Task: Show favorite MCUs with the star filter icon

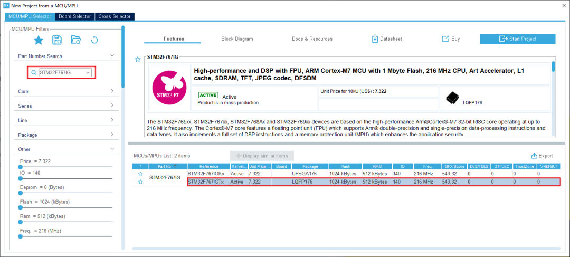Action: click(39, 40)
